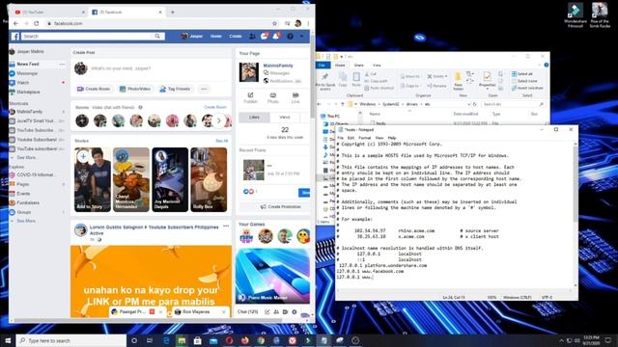The width and height of the screenshot is (618, 347).
Task: Reload the Facebook page in Chrome
Action: [x=37, y=23]
